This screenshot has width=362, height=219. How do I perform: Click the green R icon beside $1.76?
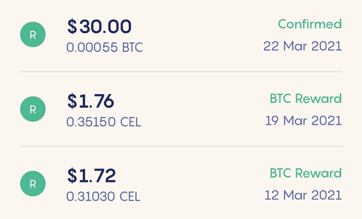point(33,109)
